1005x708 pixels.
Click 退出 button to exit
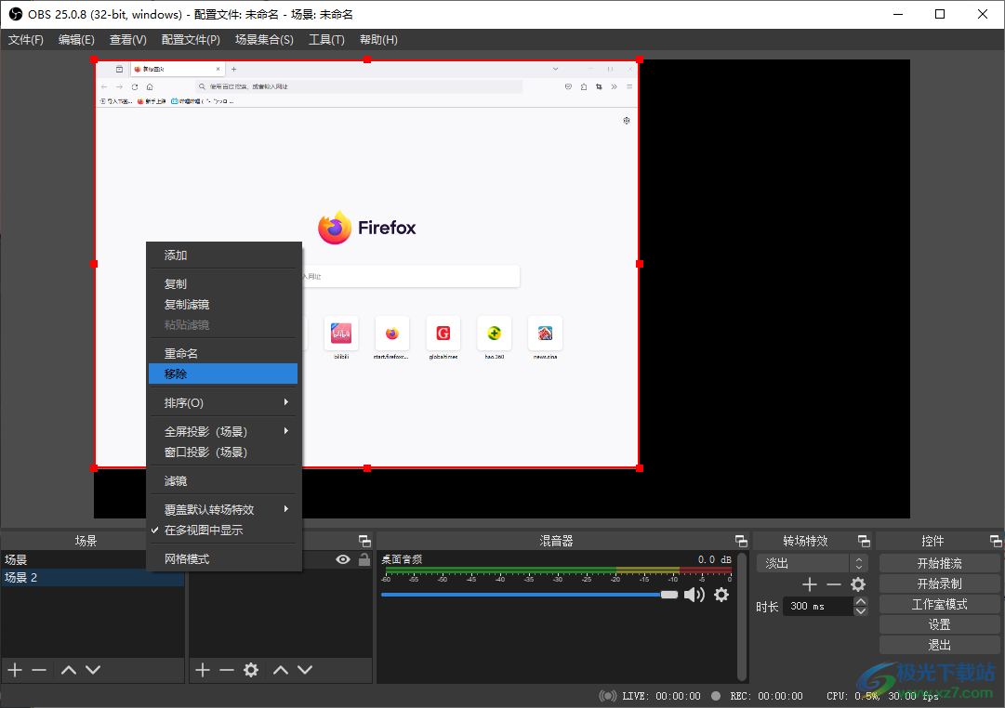click(939, 645)
